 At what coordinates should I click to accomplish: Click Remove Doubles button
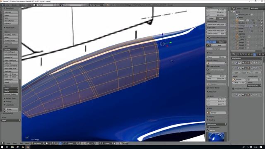11,94
